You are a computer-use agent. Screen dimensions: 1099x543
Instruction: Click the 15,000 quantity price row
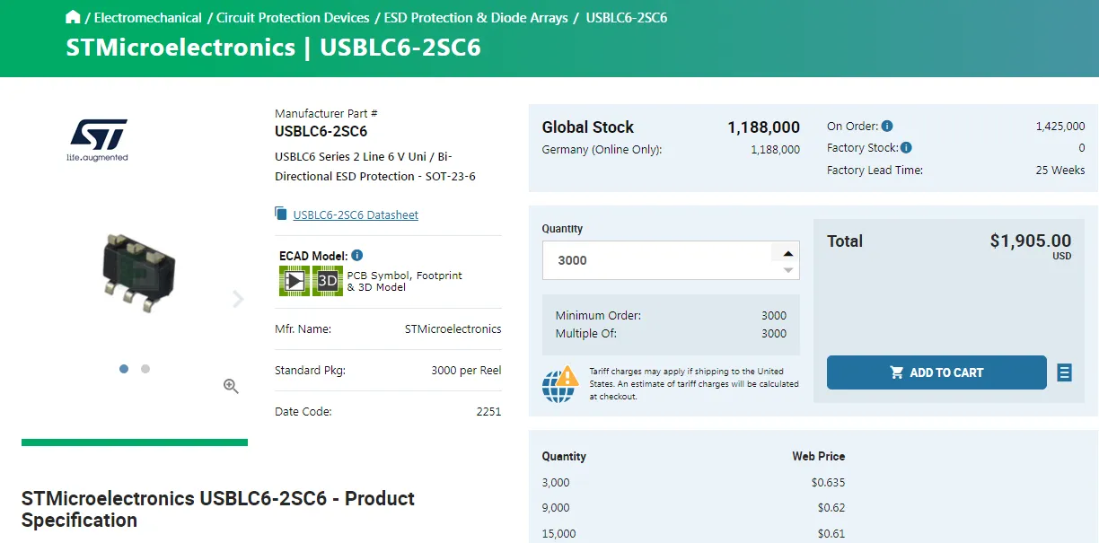tap(694, 534)
